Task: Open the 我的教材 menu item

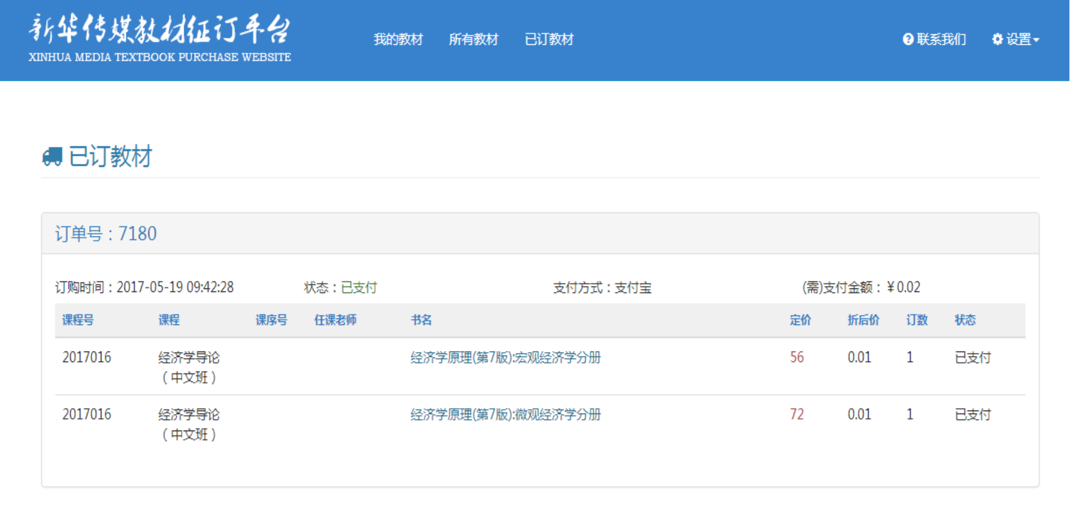Action: tap(398, 40)
